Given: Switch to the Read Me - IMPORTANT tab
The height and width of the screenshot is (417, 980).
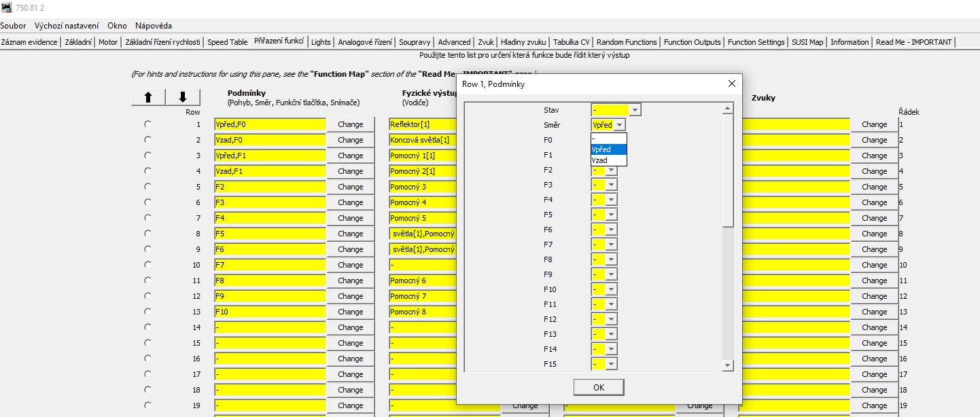Looking at the screenshot, I should (914, 42).
